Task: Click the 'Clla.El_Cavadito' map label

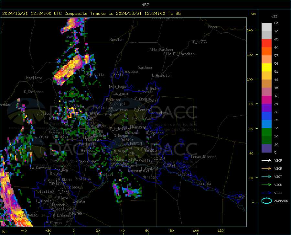Action: coord(179,54)
